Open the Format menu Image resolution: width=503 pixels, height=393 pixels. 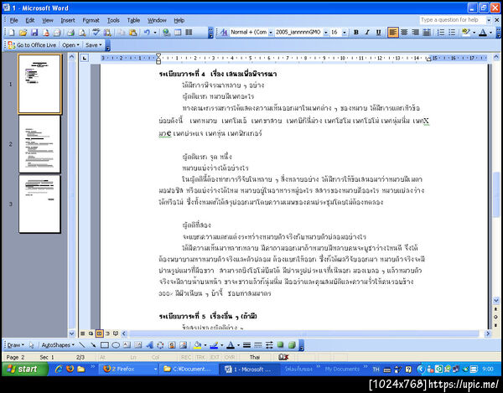click(91, 20)
